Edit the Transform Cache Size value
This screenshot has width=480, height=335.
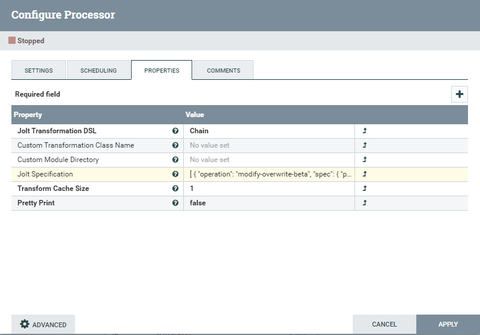point(269,189)
